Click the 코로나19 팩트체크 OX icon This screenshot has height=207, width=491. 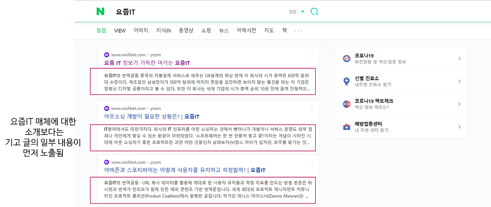(x=347, y=104)
